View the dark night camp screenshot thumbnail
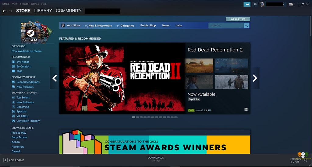Viewport: 312px width, 167px height. coord(232,65)
